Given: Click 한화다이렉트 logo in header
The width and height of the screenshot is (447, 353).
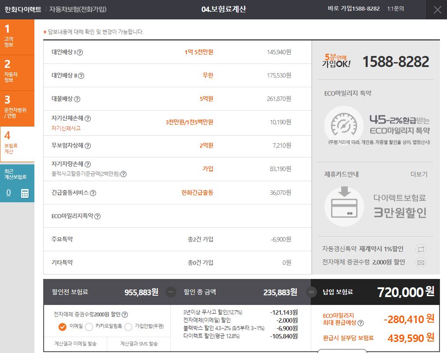Looking at the screenshot, I should (23, 9).
